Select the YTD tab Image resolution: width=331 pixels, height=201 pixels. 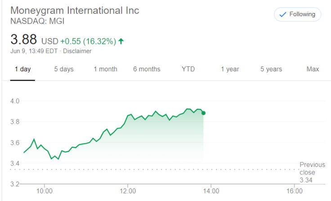[188, 69]
